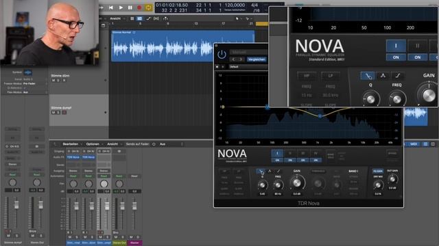Click the 4/4 time signature display
The width and height of the screenshot is (439, 246).
tap(254, 5)
